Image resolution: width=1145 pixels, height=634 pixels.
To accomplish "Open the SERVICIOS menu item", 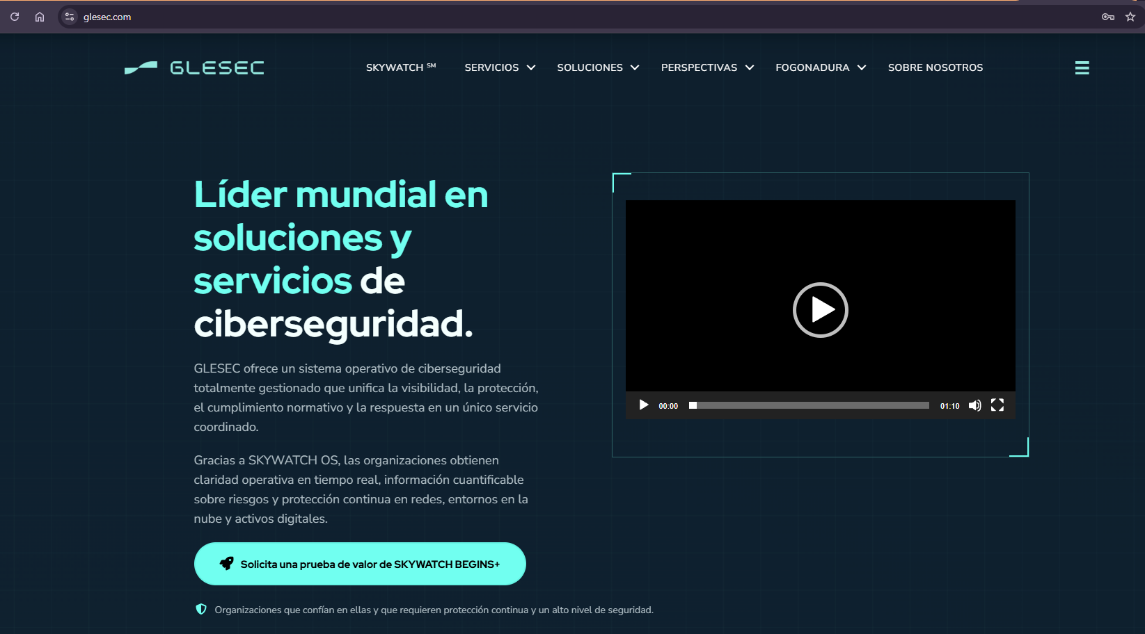I will 491,67.
